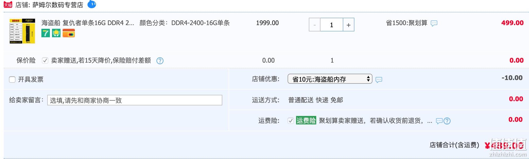Open the 海盗船 复仇者单条16G DDR4 product link
Viewport: 529px width, 159px height.
click(x=88, y=23)
